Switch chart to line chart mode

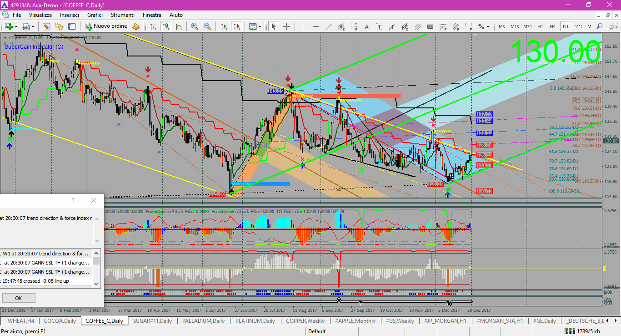pos(179,26)
